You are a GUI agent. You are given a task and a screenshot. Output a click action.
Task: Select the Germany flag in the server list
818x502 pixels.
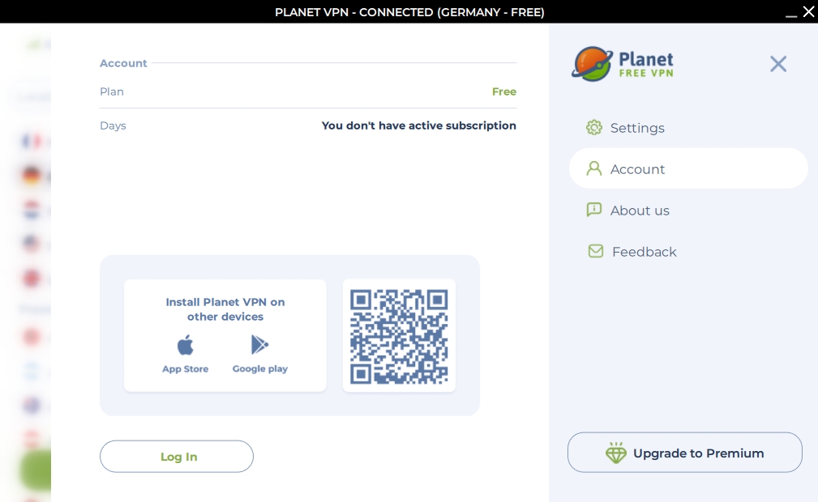(31, 177)
